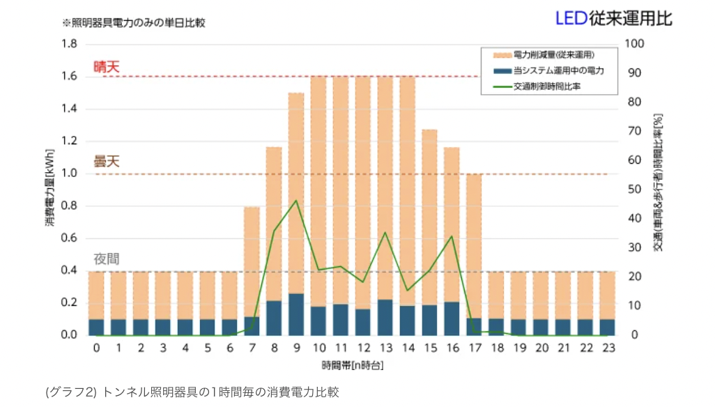Select the gray 夜間 threshold label
Screen dimensions: 715x407
(x=107, y=259)
